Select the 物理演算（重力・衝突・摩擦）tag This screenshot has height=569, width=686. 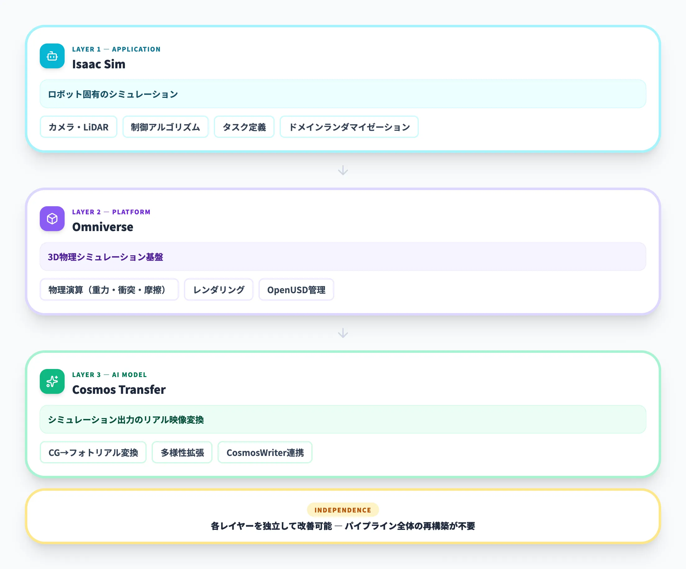(x=109, y=290)
